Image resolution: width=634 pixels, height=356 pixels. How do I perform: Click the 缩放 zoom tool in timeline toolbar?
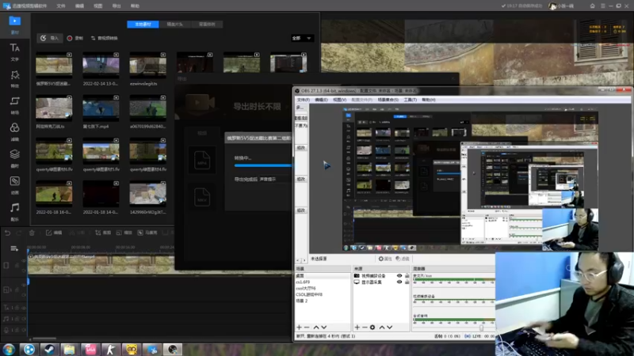tap(124, 233)
